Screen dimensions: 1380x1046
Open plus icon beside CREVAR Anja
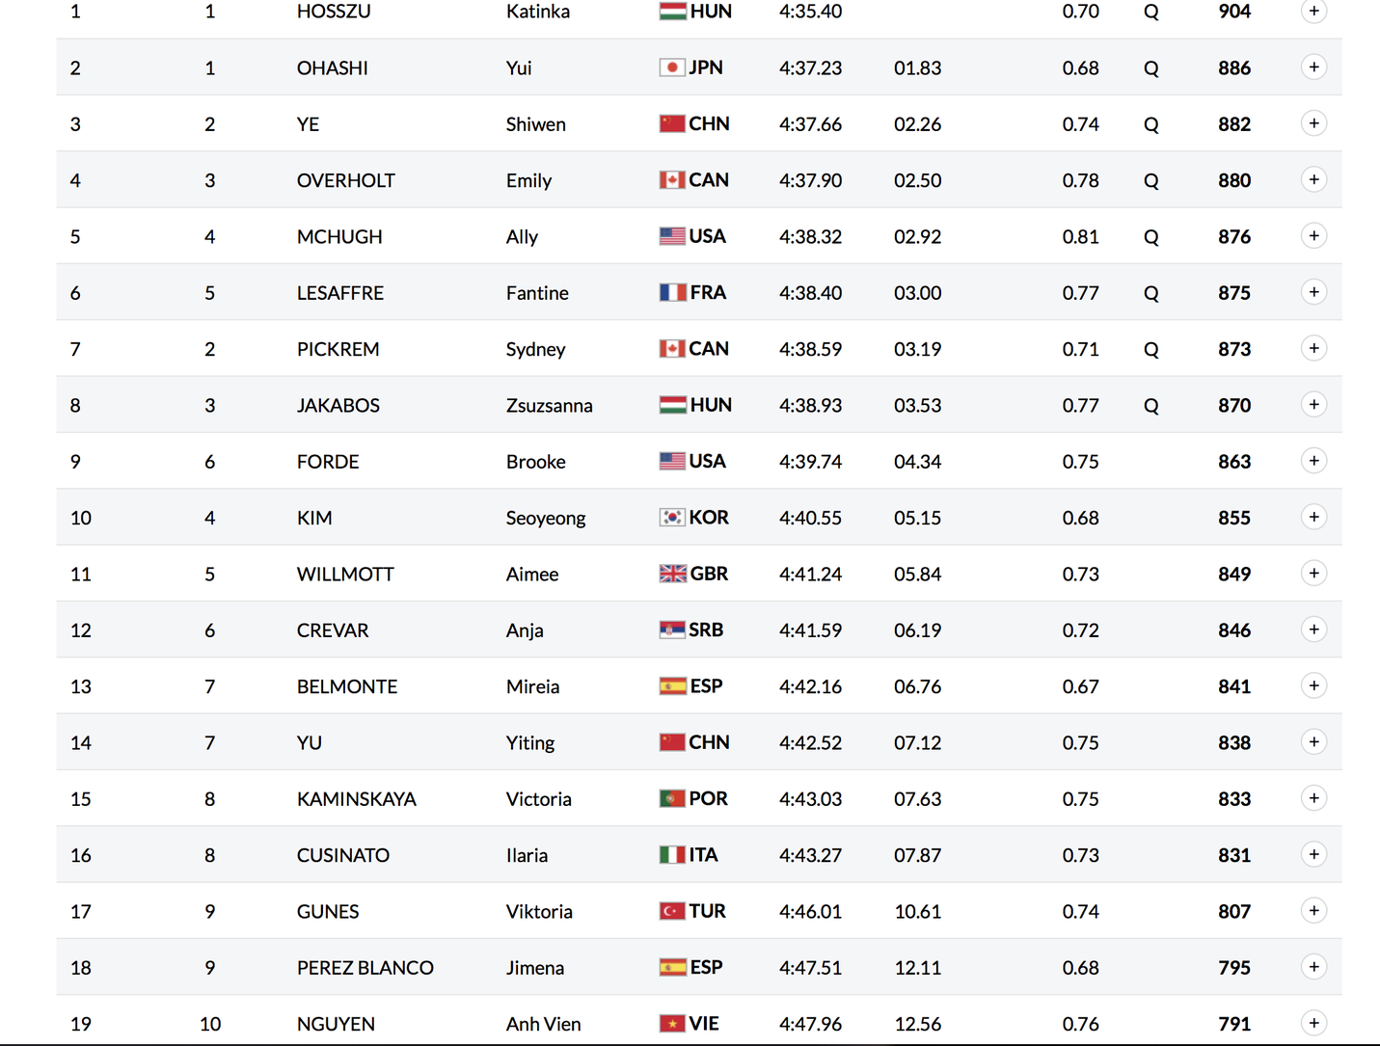(1313, 630)
